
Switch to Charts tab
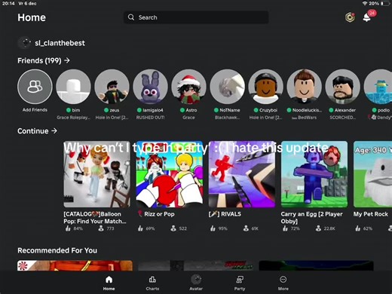click(x=152, y=283)
